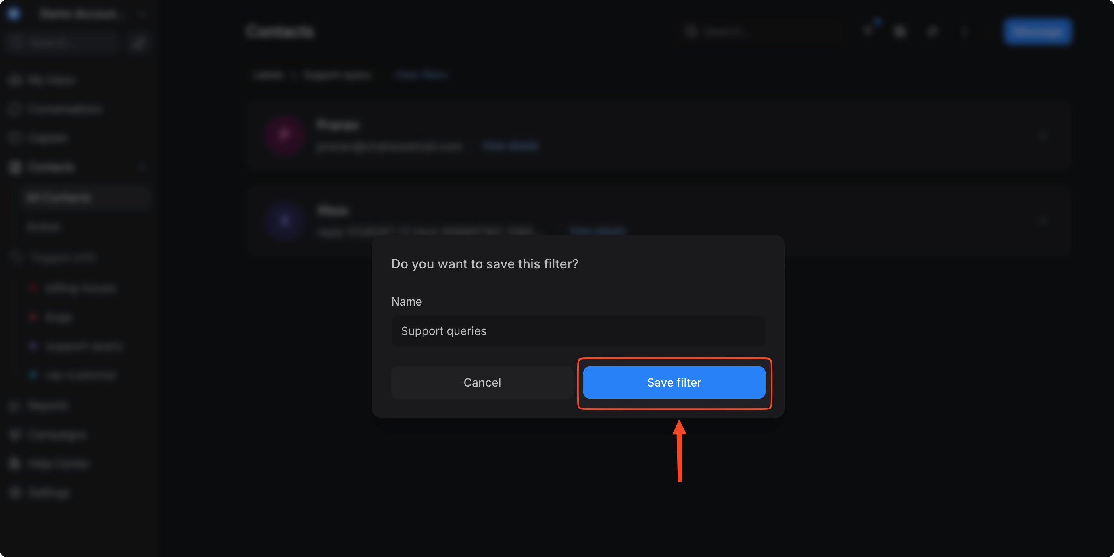Click the filter icon with blue dot
The width and height of the screenshot is (1114, 557).
[868, 31]
